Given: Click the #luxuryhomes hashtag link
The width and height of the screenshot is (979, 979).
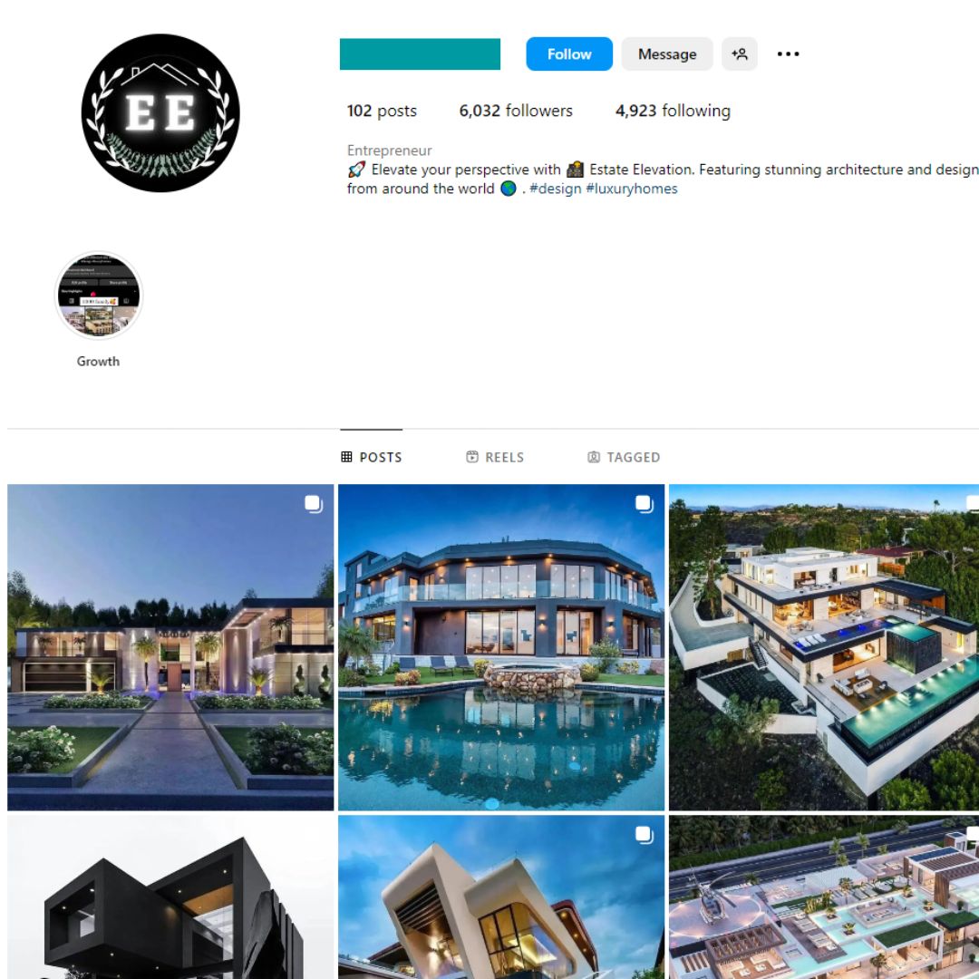Looking at the screenshot, I should click(x=631, y=189).
